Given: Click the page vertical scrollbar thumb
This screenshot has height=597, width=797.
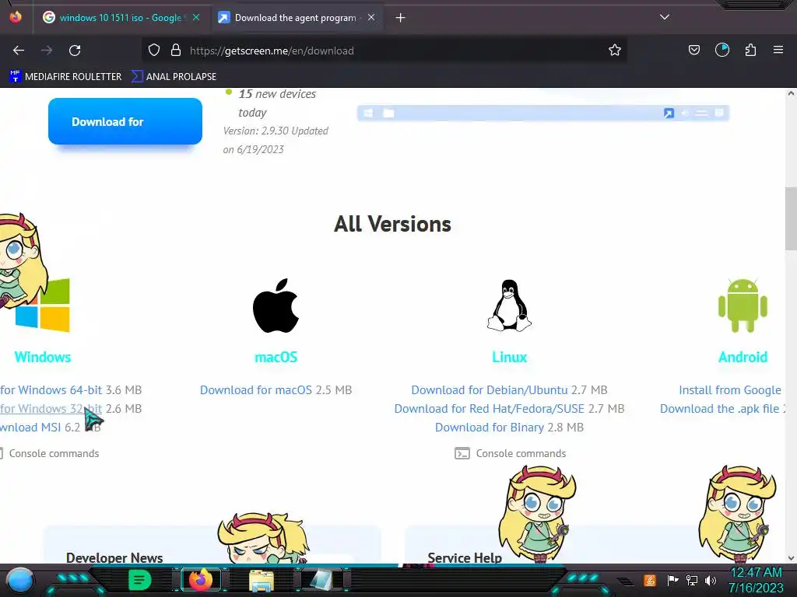Looking at the screenshot, I should [791, 218].
